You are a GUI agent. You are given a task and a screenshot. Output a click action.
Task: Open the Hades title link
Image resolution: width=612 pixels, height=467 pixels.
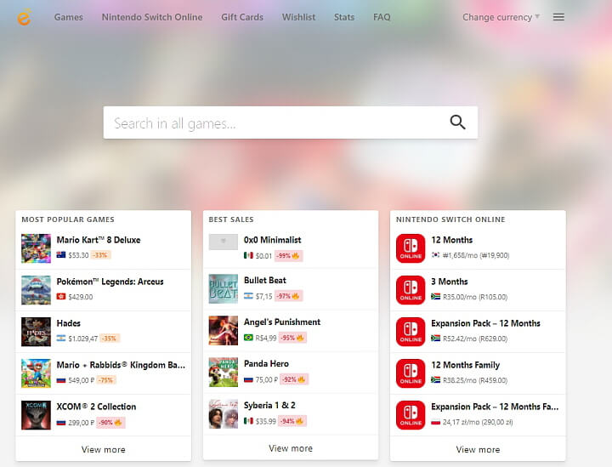click(x=68, y=323)
